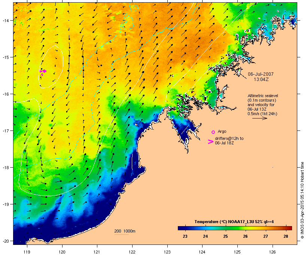Viewport: 307px width, 255px height.
Task: Click the 'Temperature (°C) NOAA17_L3U 52% ql>=4' title
Action: click(x=234, y=222)
